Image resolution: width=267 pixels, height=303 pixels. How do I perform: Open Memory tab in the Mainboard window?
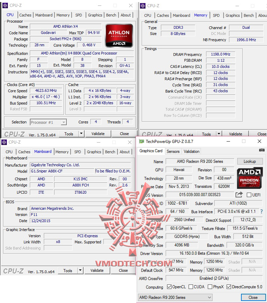point(62,152)
